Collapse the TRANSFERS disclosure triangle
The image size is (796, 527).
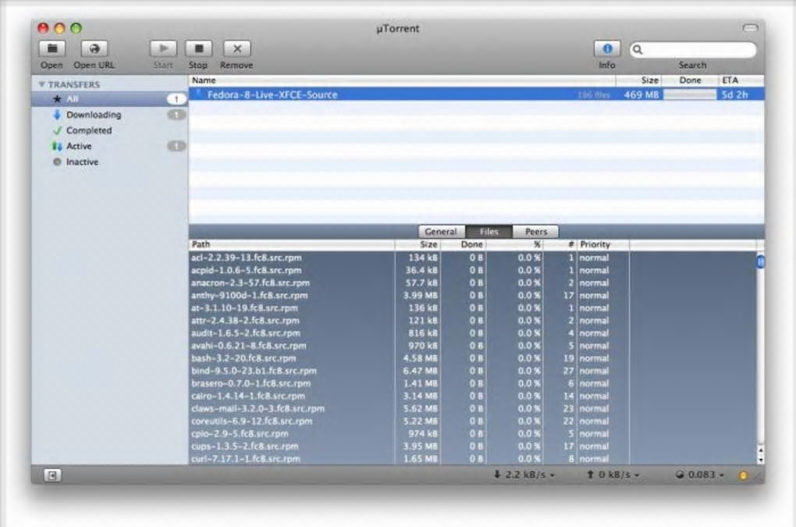coord(41,84)
